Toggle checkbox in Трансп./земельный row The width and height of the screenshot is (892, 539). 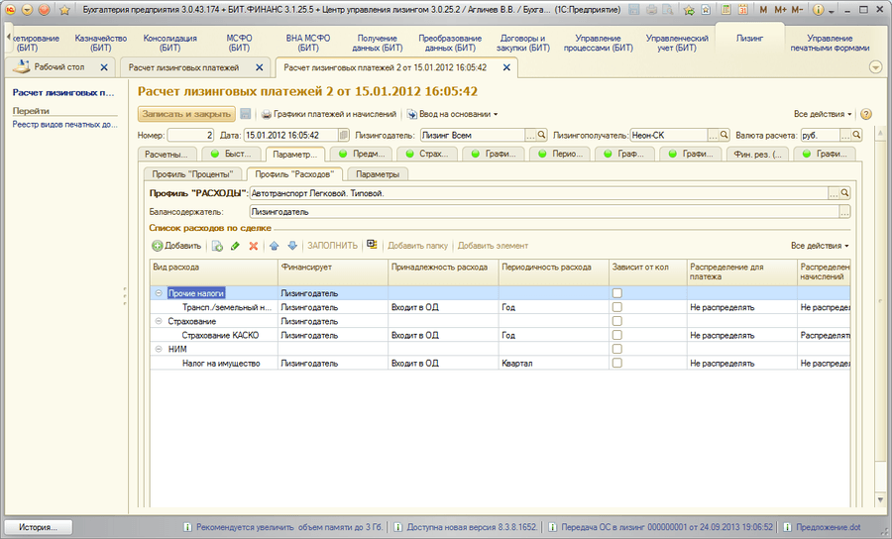click(x=617, y=307)
